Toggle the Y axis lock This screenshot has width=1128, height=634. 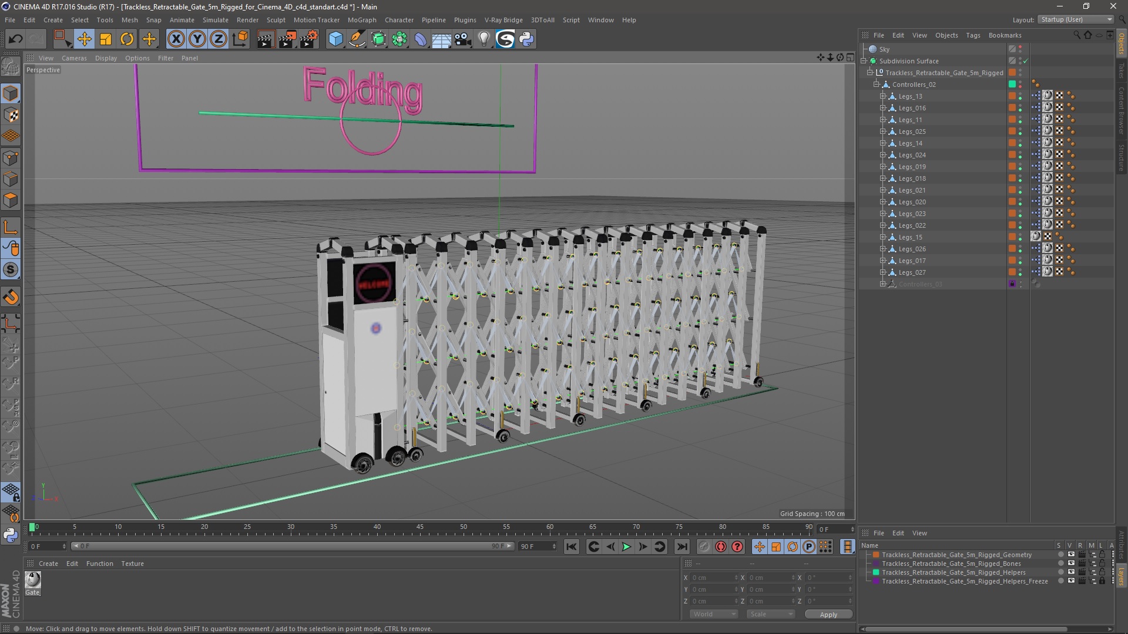point(197,39)
